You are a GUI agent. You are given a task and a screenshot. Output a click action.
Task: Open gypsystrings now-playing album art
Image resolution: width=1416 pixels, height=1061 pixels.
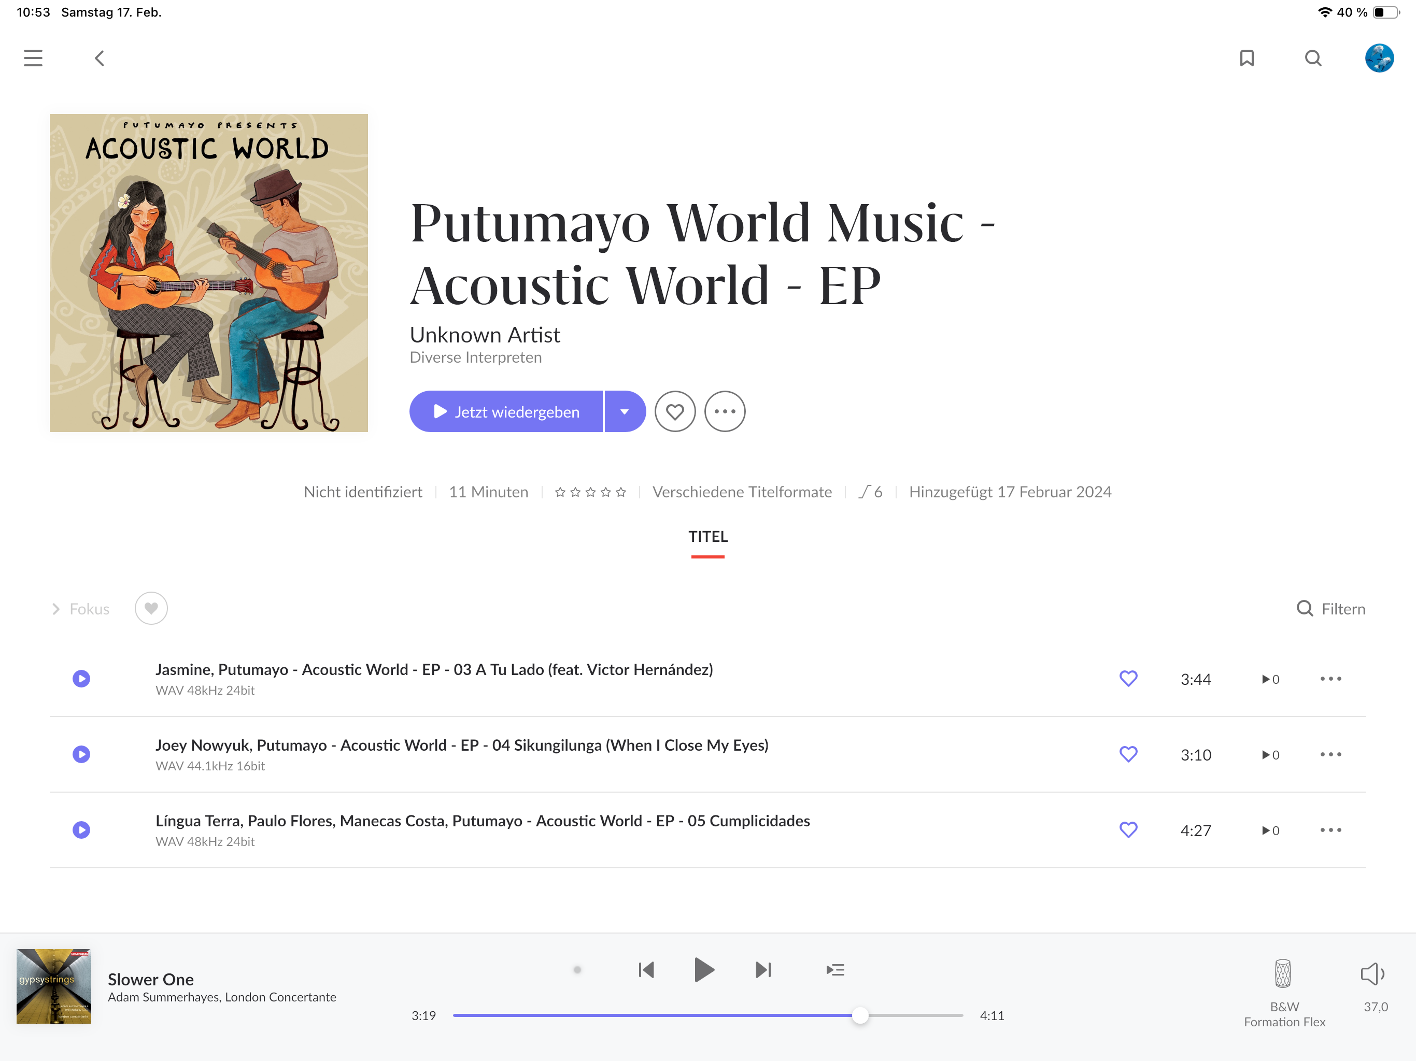(x=54, y=986)
